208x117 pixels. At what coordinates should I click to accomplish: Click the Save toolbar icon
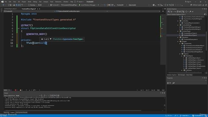tap(17, 5)
